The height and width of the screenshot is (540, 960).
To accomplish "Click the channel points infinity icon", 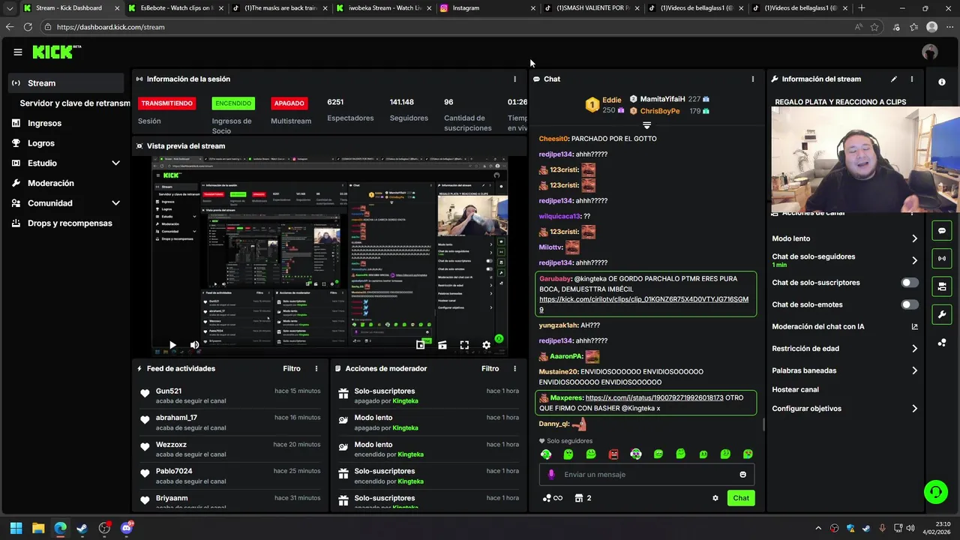I will coord(553,498).
